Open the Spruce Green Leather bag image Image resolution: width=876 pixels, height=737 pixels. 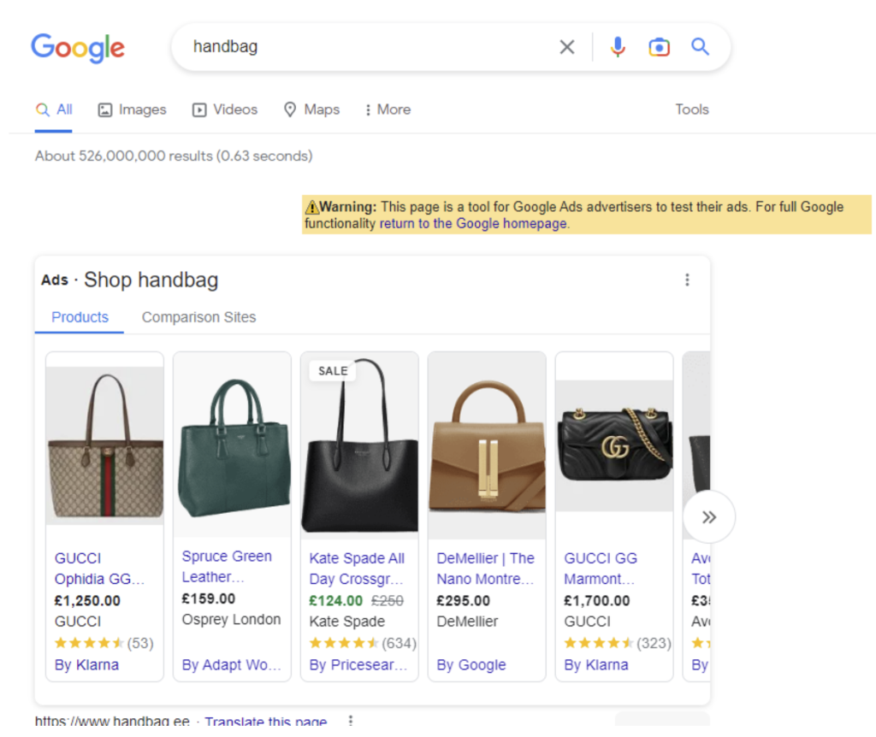click(233, 445)
